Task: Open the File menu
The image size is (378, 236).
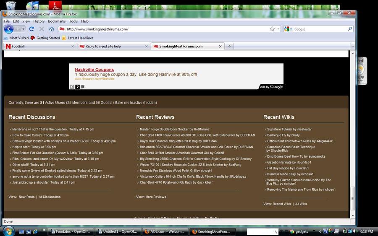Action: click(x=7, y=21)
